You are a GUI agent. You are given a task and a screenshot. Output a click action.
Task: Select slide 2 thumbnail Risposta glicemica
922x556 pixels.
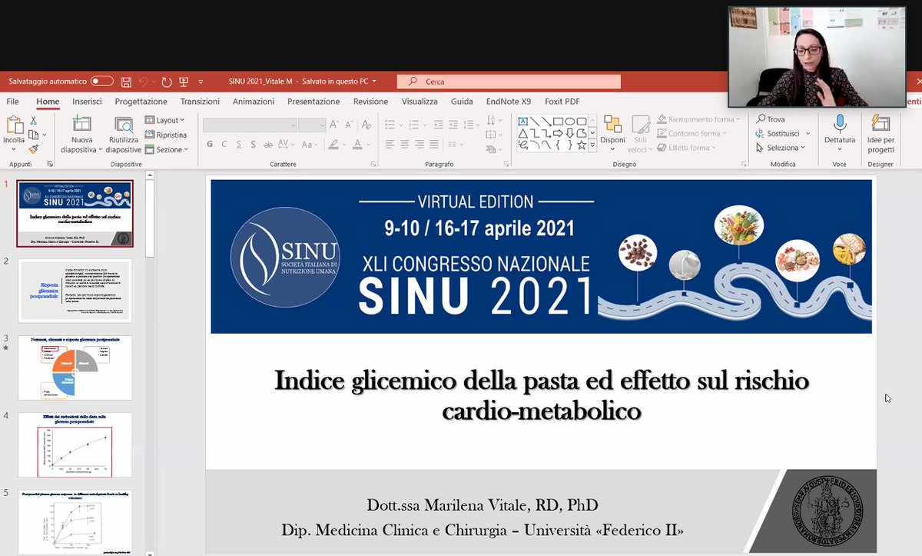(x=75, y=291)
